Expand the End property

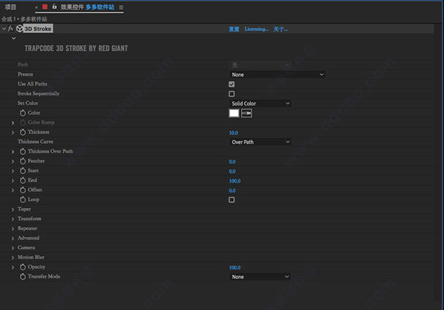tap(13, 180)
